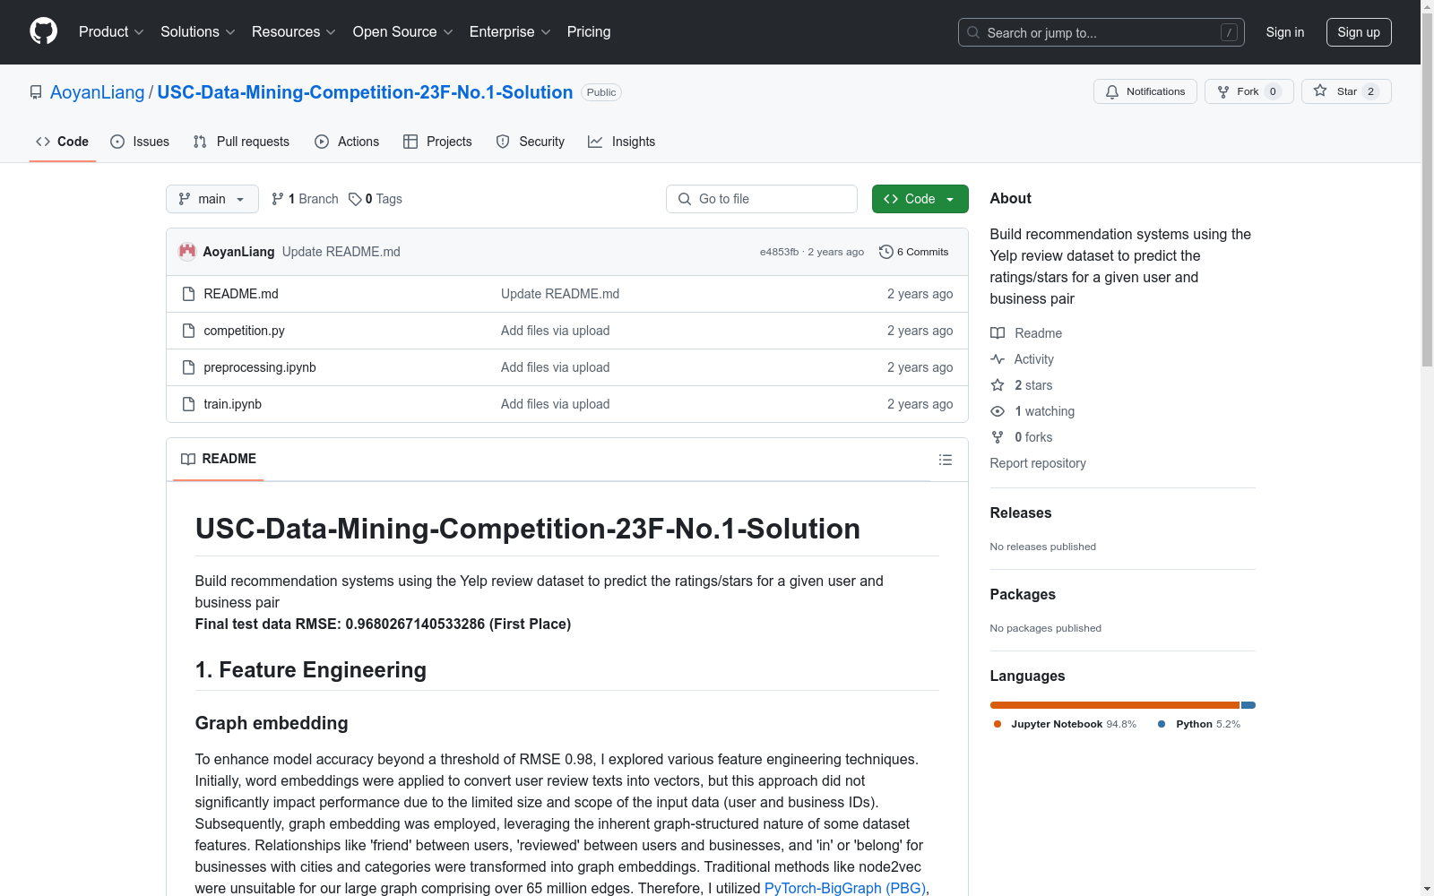Open PyTorch-BigGraph (PBG) link
The image size is (1434, 896).
coord(844,888)
